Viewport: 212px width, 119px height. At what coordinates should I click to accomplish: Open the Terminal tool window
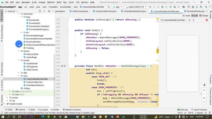coord(20,110)
